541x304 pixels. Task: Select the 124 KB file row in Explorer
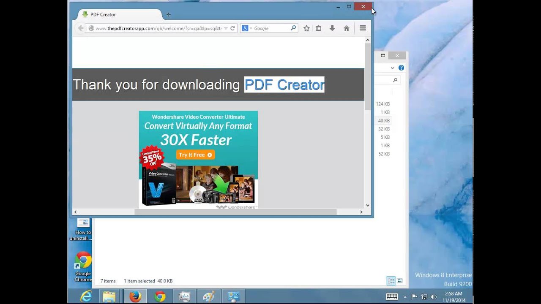tap(383, 104)
